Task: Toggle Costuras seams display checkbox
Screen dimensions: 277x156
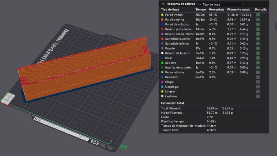Action: tap(258, 96)
